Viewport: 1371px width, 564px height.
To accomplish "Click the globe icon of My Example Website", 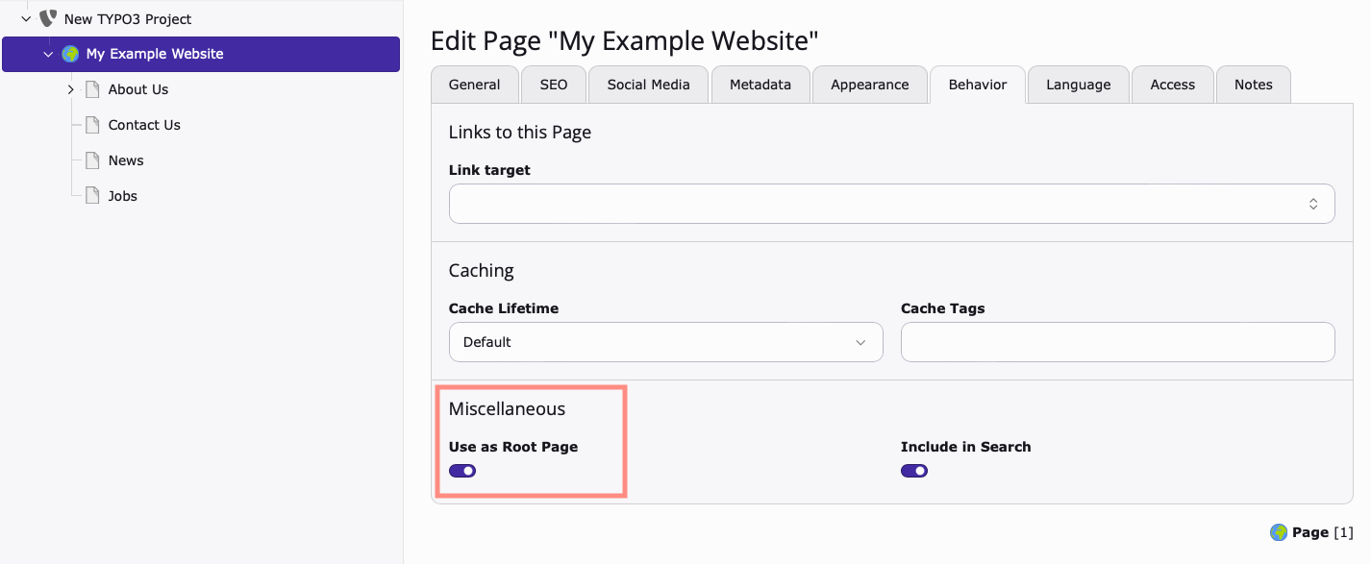I will click(69, 54).
